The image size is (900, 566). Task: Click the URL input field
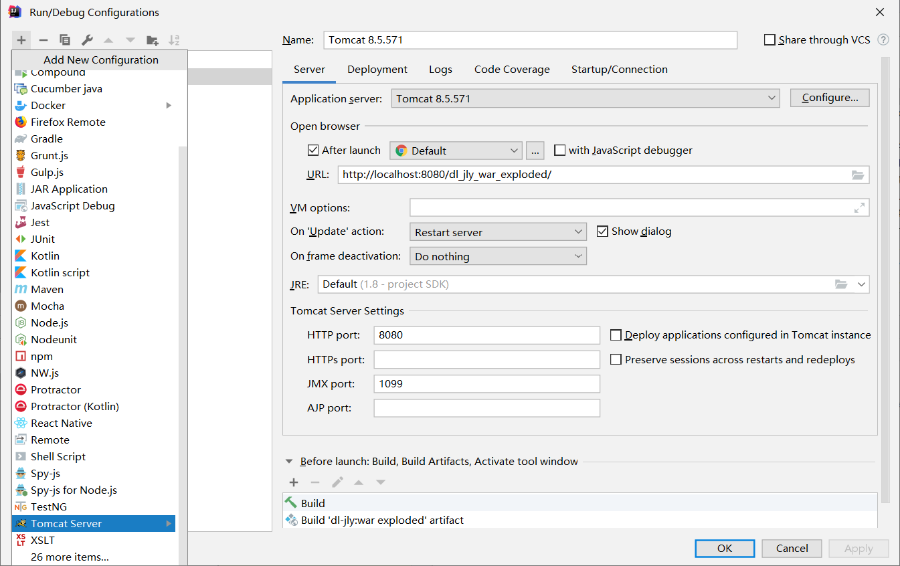click(603, 175)
